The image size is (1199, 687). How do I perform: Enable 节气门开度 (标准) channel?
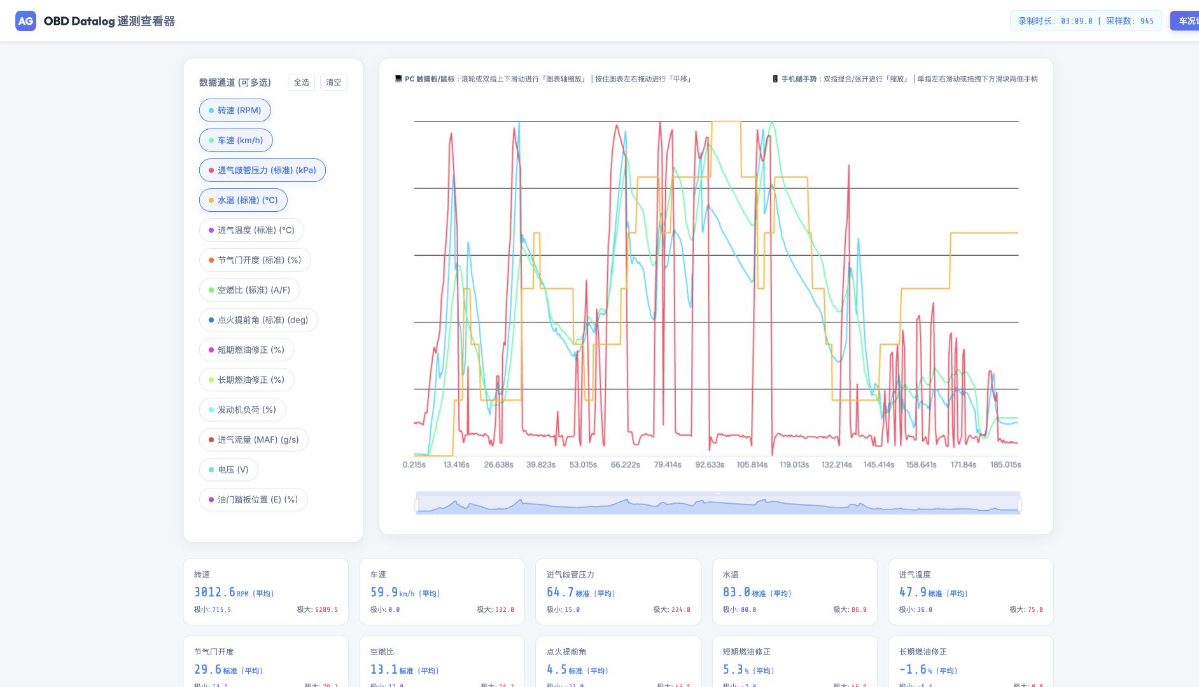[255, 260]
